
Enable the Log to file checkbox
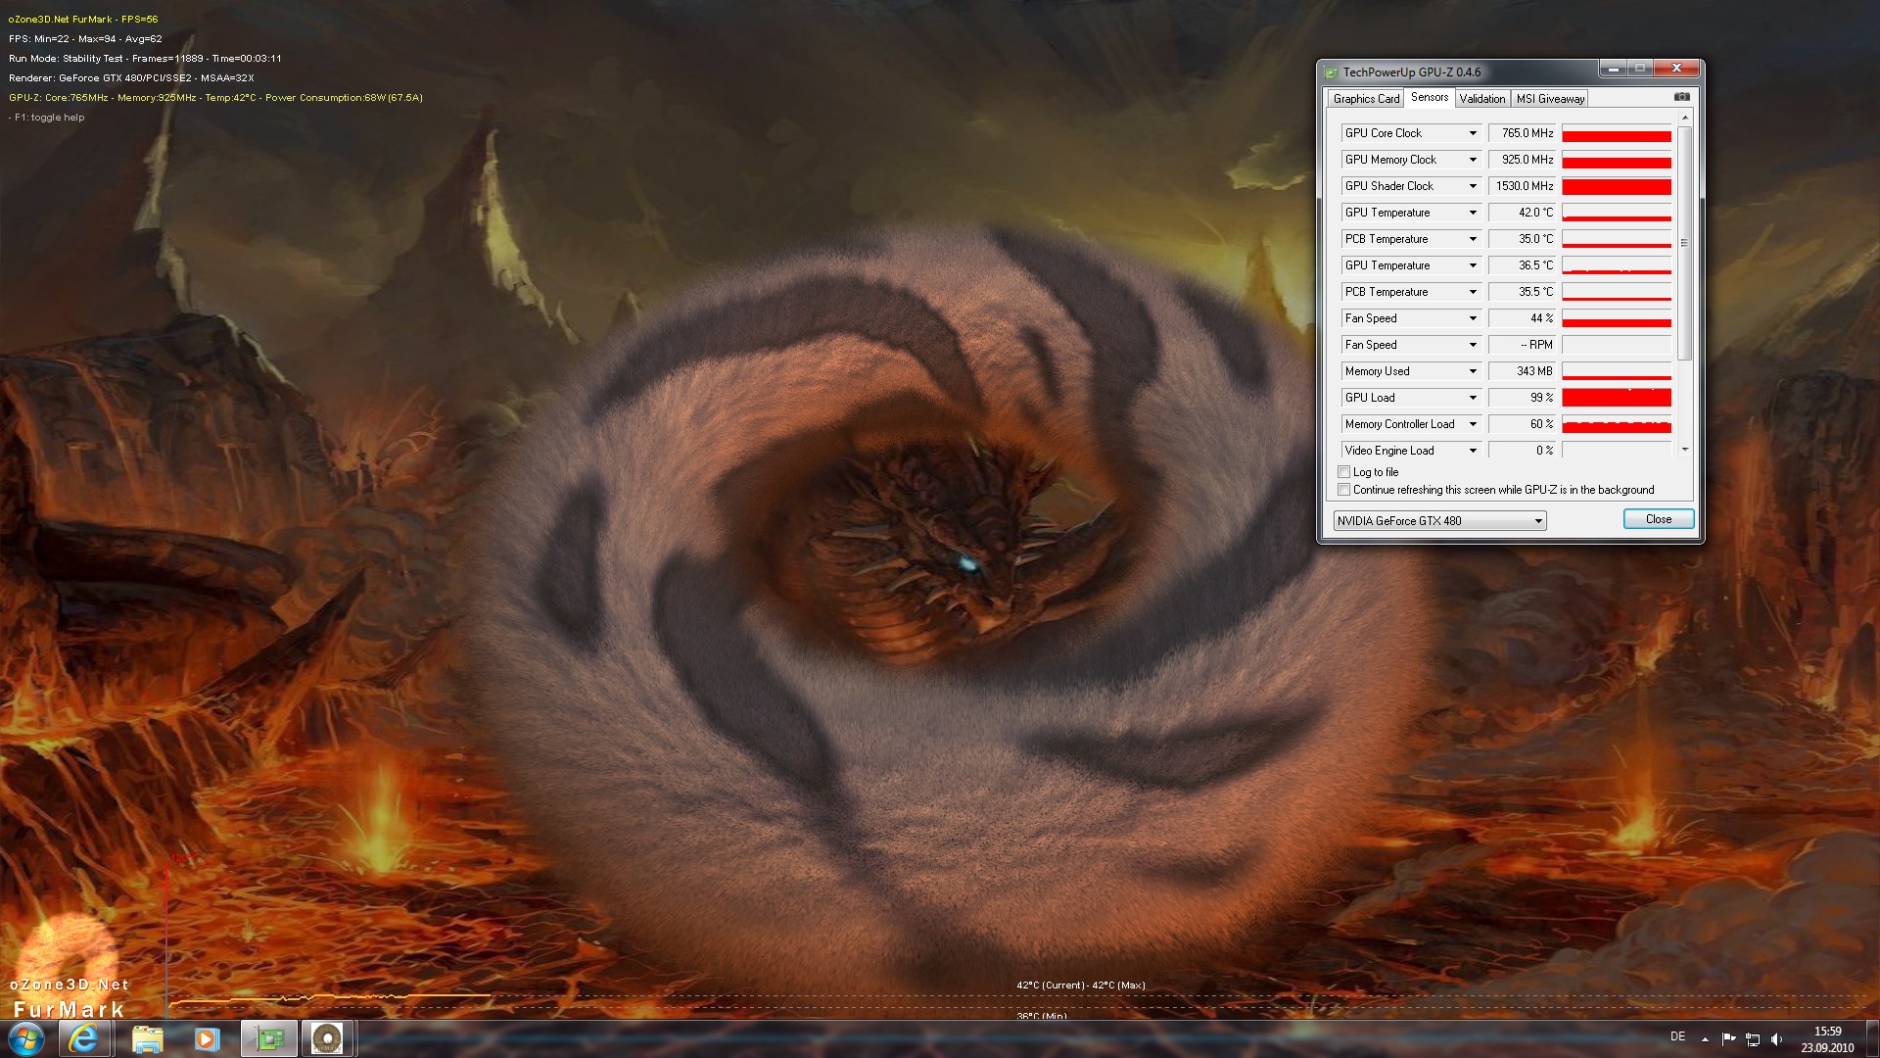1344,472
